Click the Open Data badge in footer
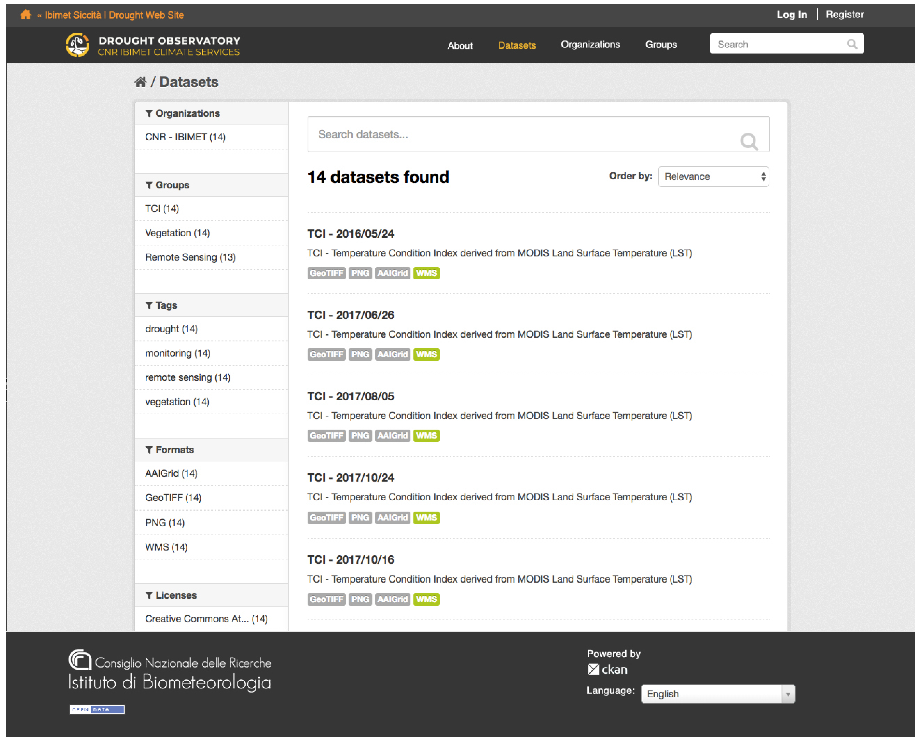The image size is (921, 743). pos(97,710)
